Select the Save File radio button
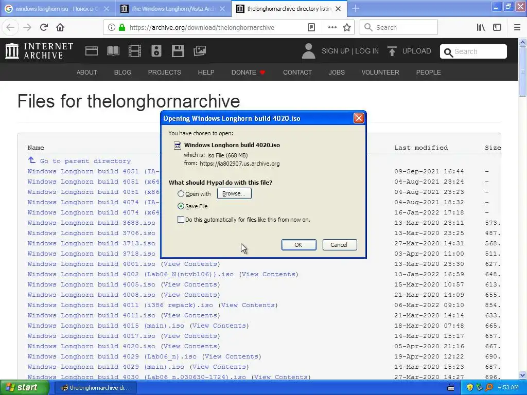Viewport: 527px width, 395px height. click(181, 206)
